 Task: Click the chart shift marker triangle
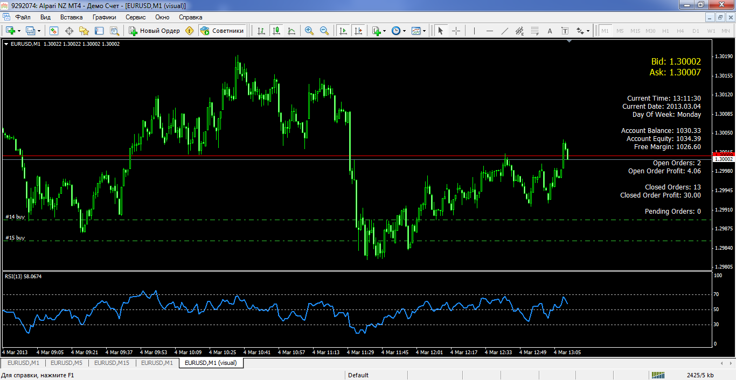click(570, 41)
